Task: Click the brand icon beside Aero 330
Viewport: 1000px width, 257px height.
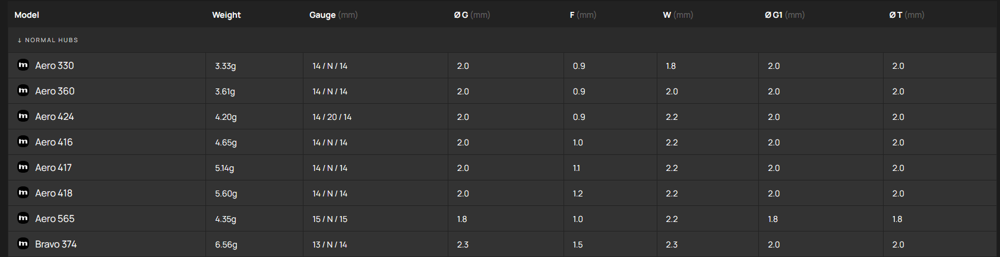Action: 23,65
